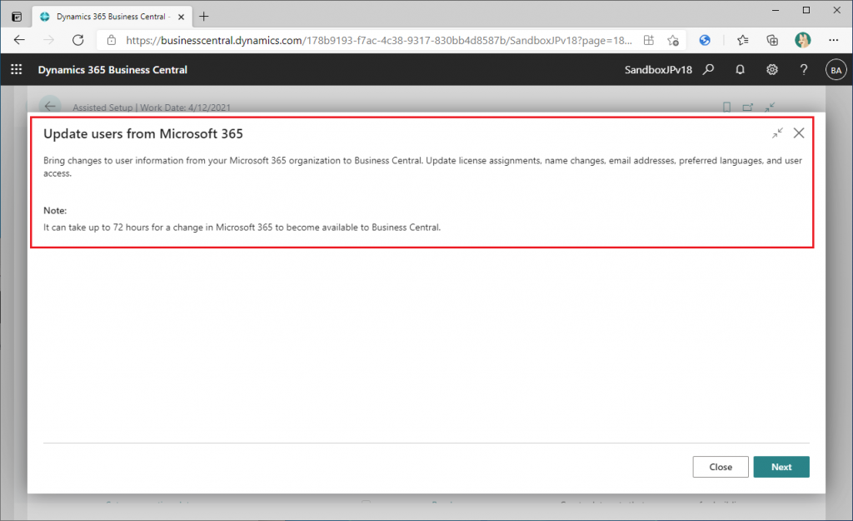View site information lock icon

112,40
